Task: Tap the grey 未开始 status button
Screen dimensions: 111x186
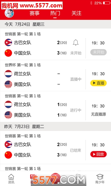Action: pos(98,52)
